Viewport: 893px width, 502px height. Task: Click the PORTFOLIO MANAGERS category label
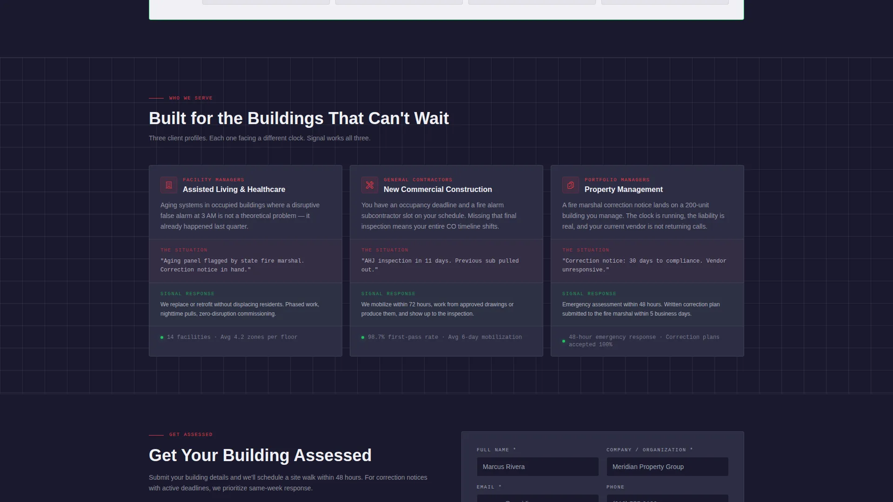pyautogui.click(x=617, y=180)
